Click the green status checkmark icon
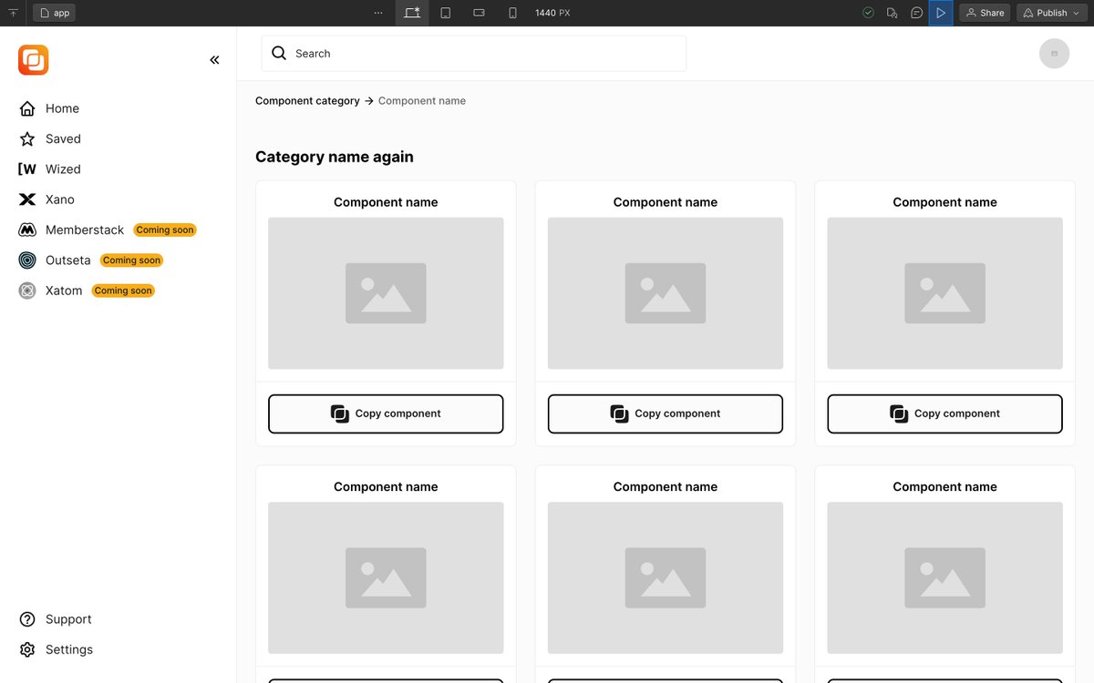The image size is (1094, 683). pos(868,13)
